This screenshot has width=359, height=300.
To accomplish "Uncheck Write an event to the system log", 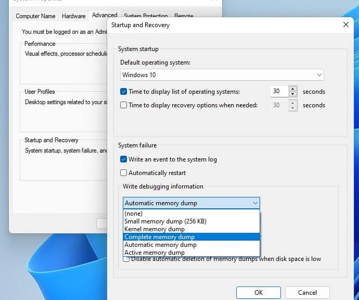I will (x=123, y=159).
